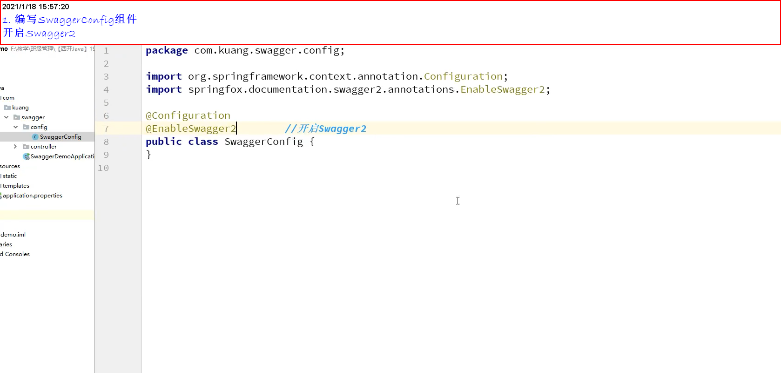Click the SwaggerConfig class name in code

[264, 142]
